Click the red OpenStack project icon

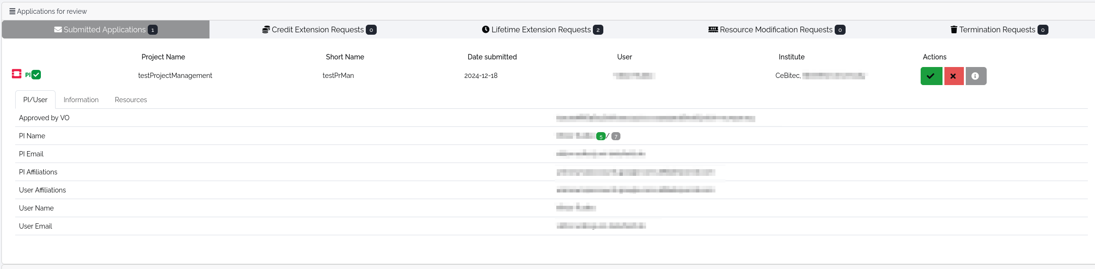point(17,74)
